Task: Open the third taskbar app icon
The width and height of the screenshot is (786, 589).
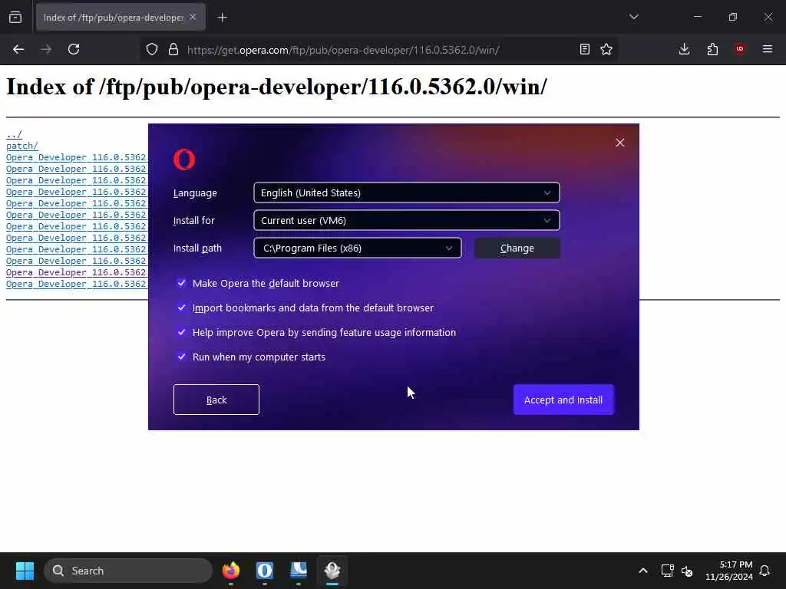Action: [299, 571]
